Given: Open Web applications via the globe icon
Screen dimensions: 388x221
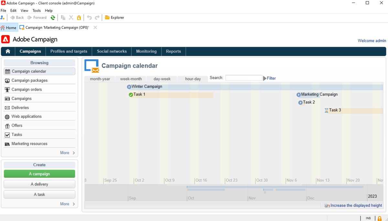Looking at the screenshot, I should 7,116.
